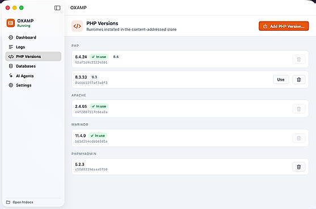316x209 pixels.
Task: Click the In use badge for PHP 8.4.24
Action: pos(99,57)
